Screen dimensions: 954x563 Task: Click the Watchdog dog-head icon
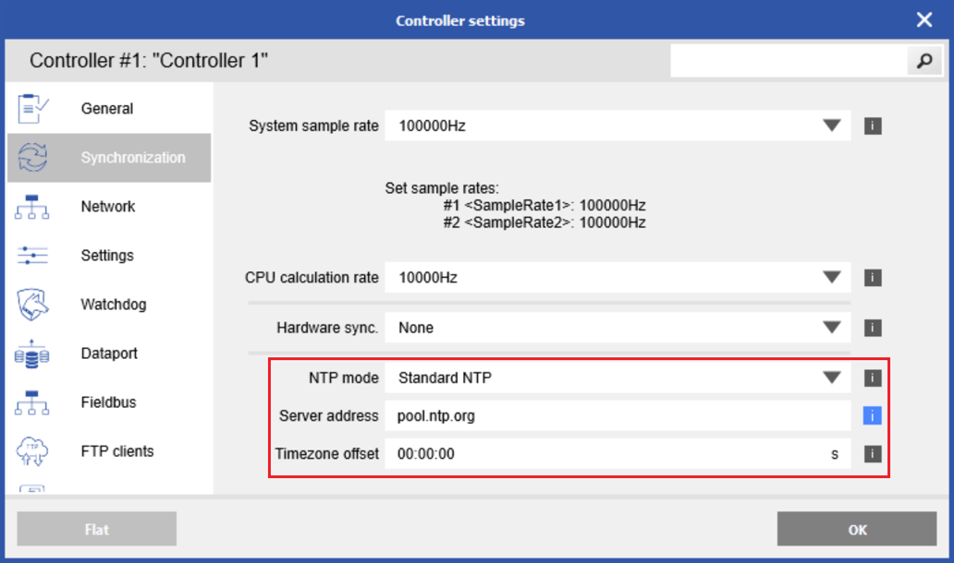[x=32, y=305]
